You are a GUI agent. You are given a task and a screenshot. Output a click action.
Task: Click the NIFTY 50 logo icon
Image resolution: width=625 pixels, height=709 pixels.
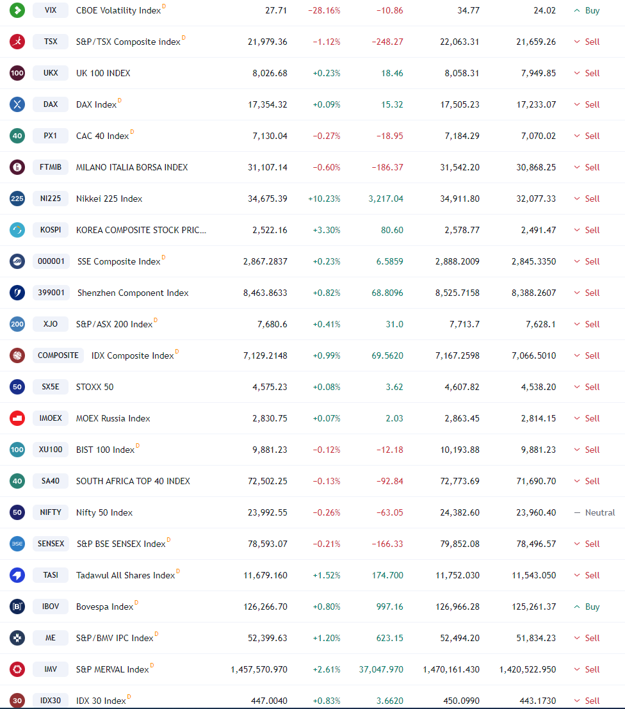pos(17,512)
